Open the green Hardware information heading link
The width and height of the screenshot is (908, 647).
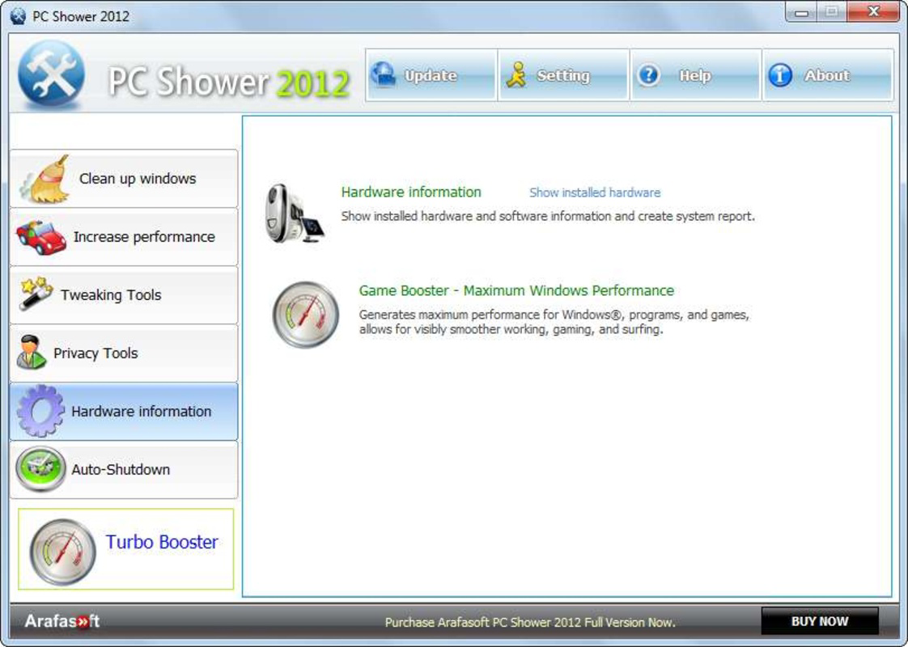(x=411, y=192)
